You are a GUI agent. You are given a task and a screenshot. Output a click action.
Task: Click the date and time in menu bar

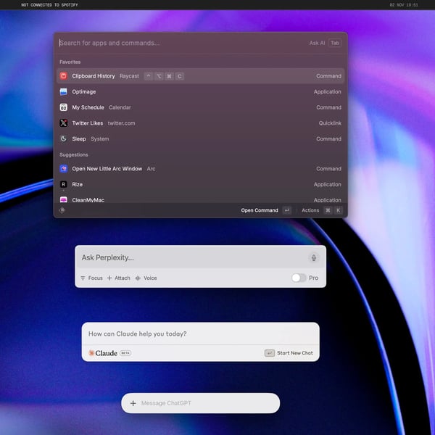point(404,5)
